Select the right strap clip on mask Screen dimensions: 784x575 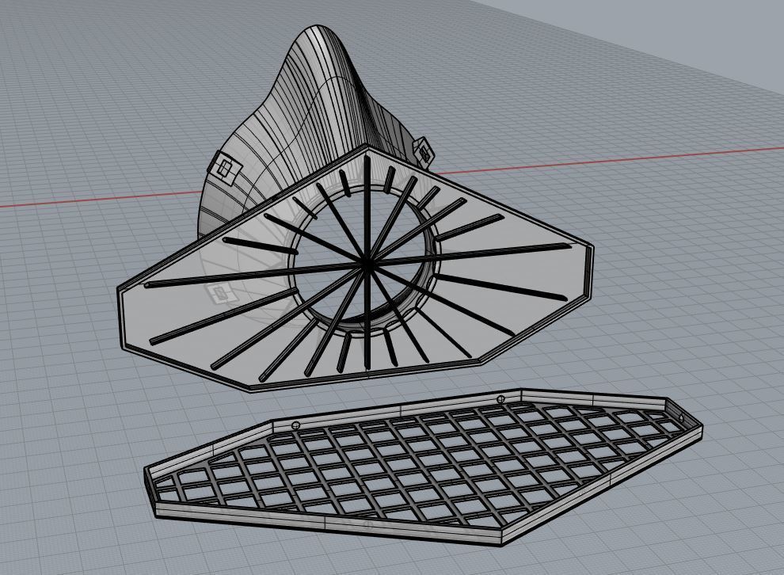click(424, 151)
